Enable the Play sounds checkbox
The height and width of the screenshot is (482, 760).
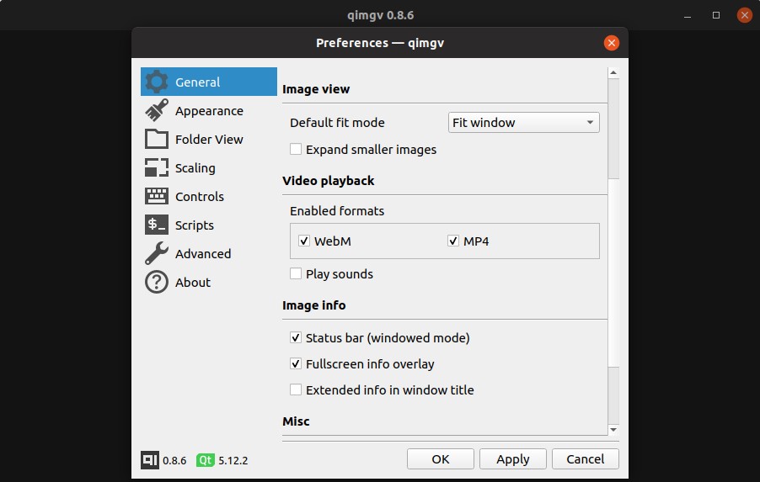[x=296, y=273]
